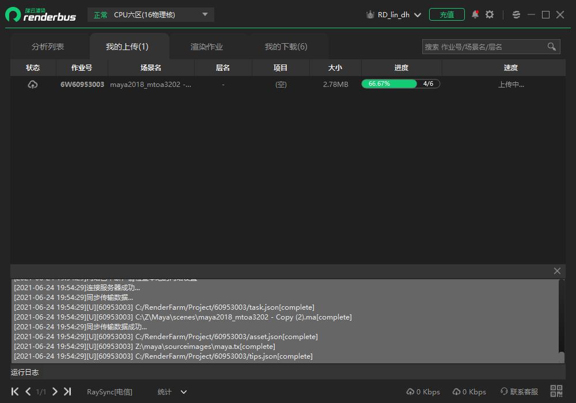Click the upload cloud status icon in job row
The image size is (576, 403).
[33, 85]
